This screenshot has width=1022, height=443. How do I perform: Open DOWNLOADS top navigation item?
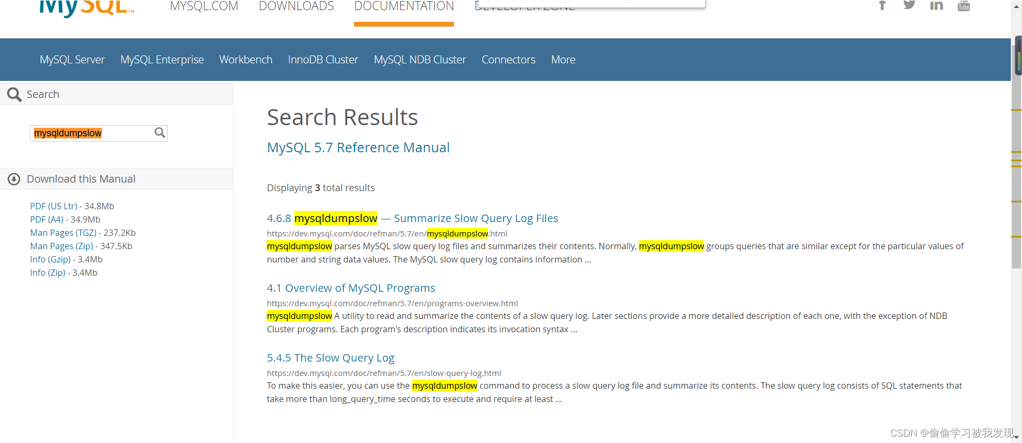[296, 6]
